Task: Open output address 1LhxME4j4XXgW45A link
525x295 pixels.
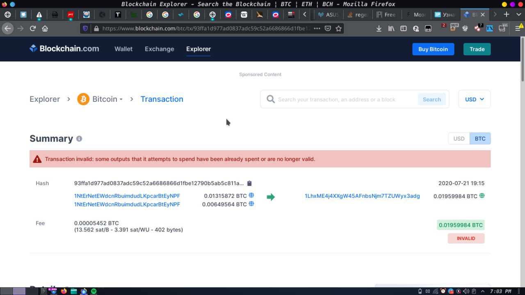Action: click(362, 196)
